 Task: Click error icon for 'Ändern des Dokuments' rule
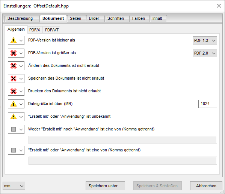[x=14, y=66]
